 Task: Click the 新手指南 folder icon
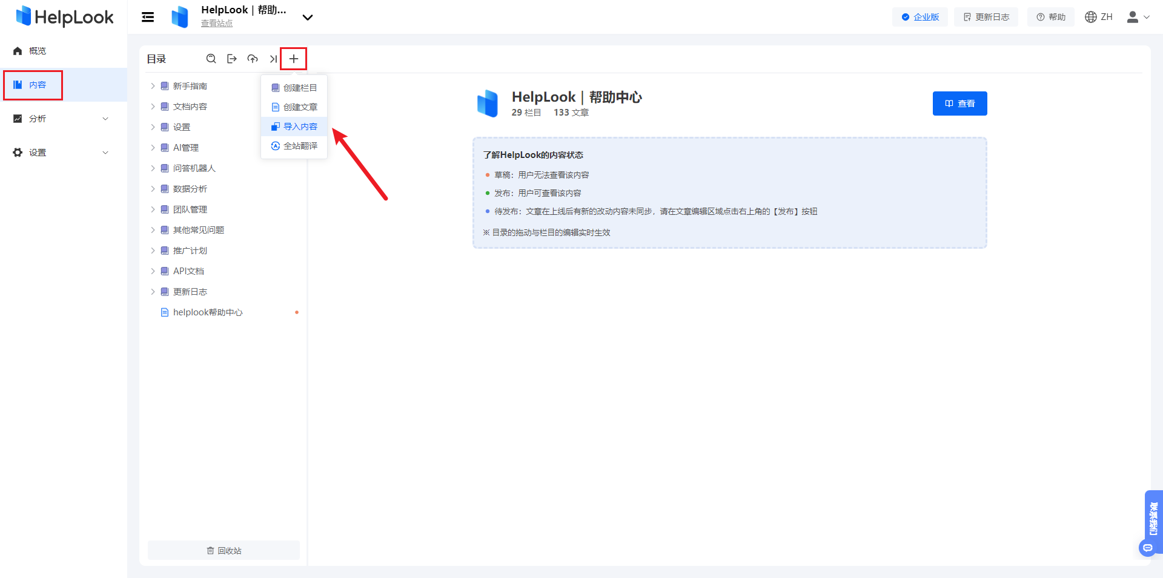164,86
